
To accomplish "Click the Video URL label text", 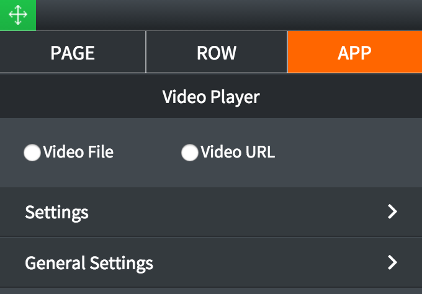I will (238, 152).
